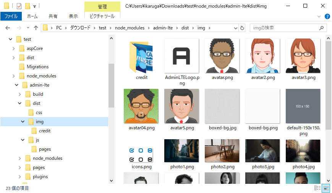Select the photo1.png thumbnail
The width and height of the screenshot is (332, 193).
point(181,151)
